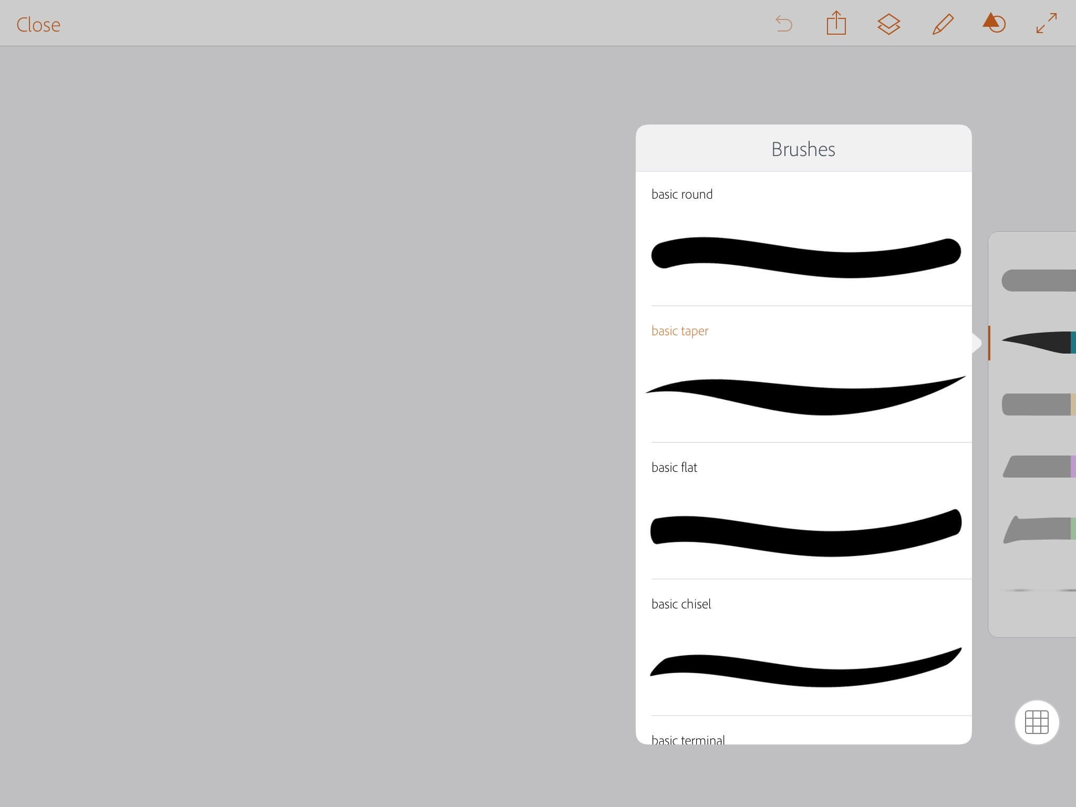This screenshot has width=1076, height=807.
Task: Open the share/export icon
Action: (836, 23)
